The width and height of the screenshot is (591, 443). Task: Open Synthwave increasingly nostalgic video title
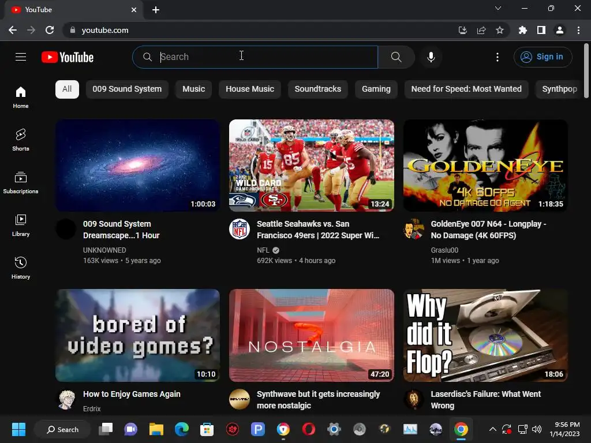click(x=318, y=400)
